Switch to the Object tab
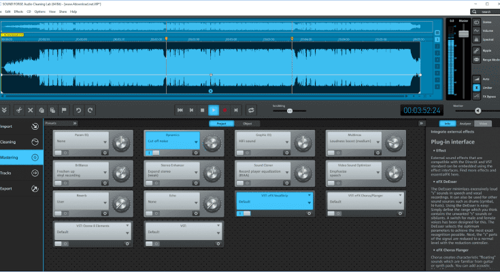 tap(247, 123)
